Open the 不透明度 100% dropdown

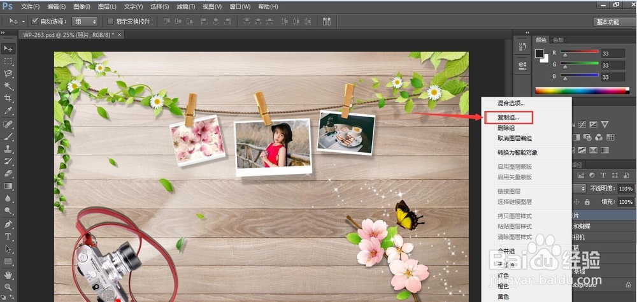coord(625,189)
